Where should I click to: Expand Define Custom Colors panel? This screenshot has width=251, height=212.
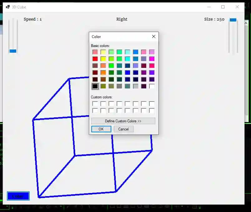[123, 121]
